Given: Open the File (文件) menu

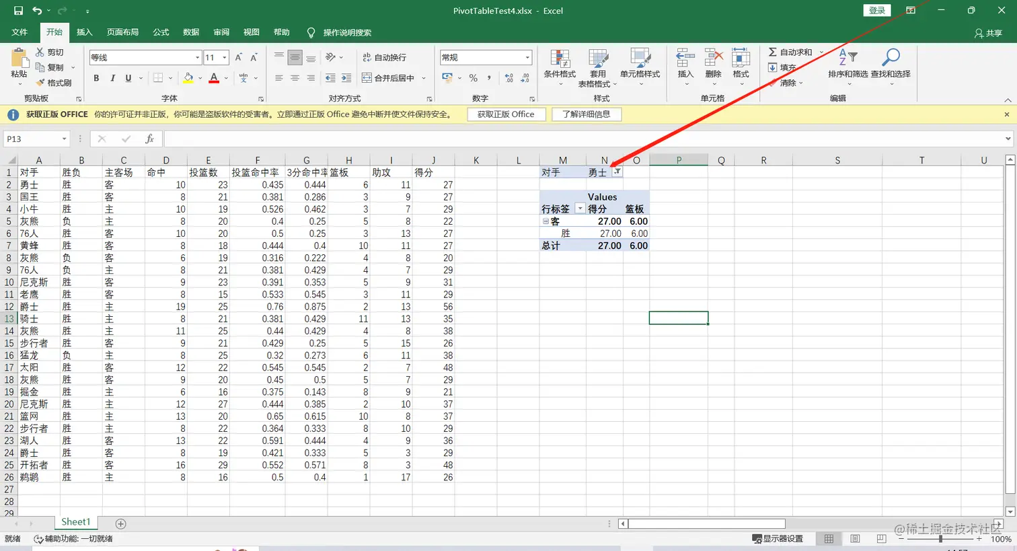Looking at the screenshot, I should tap(20, 32).
